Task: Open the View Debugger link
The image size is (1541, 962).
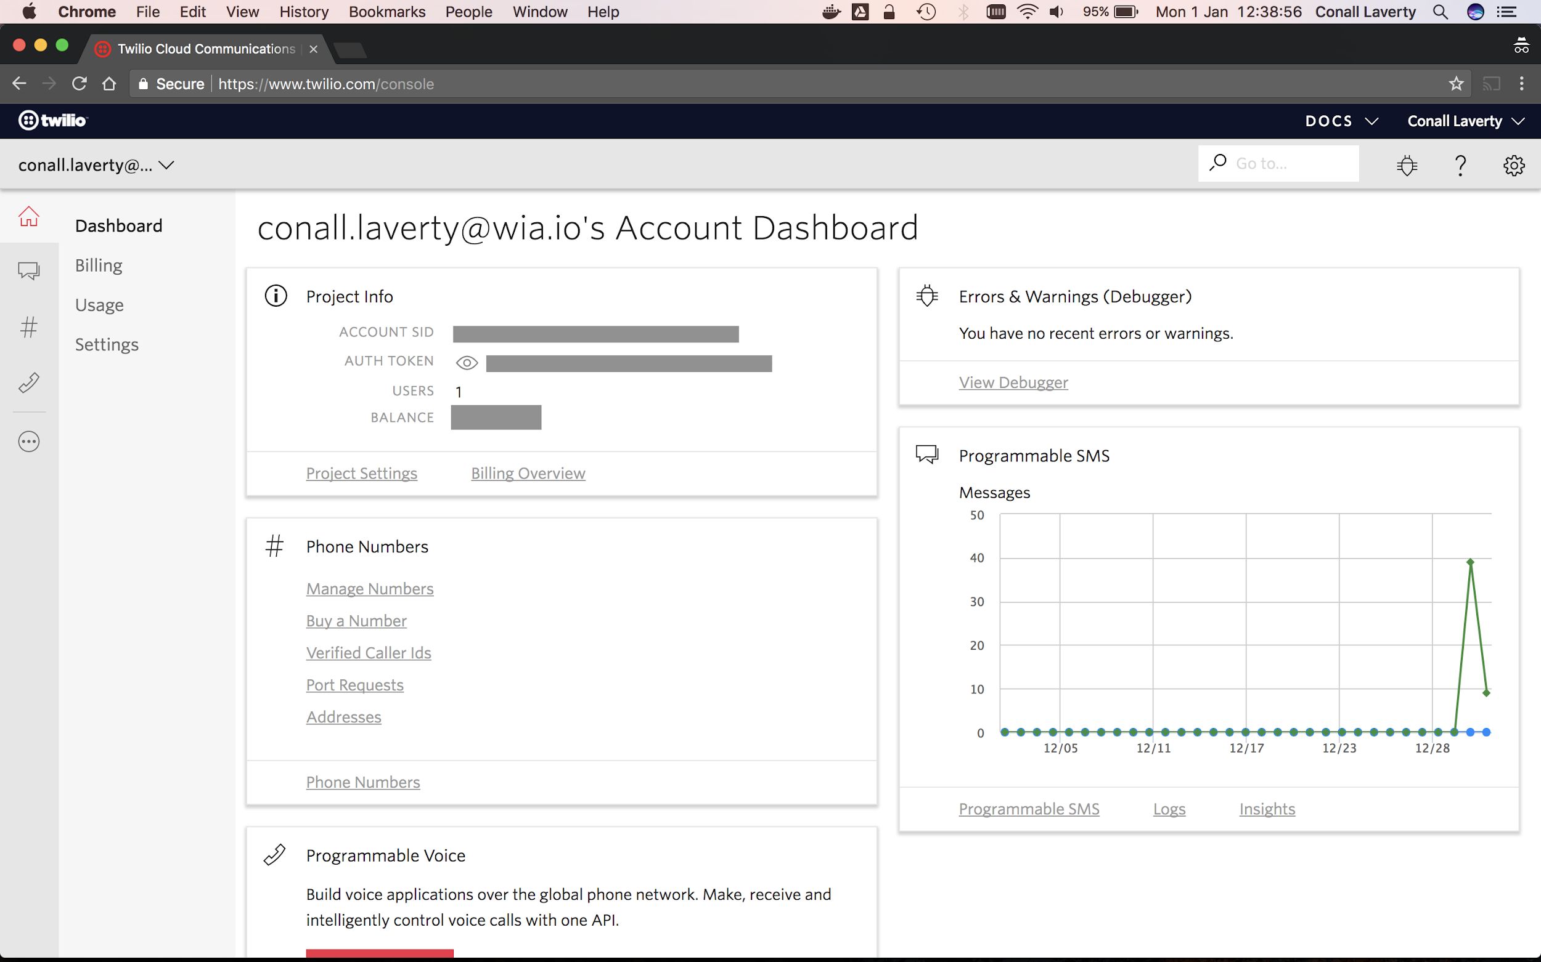Action: [1014, 382]
